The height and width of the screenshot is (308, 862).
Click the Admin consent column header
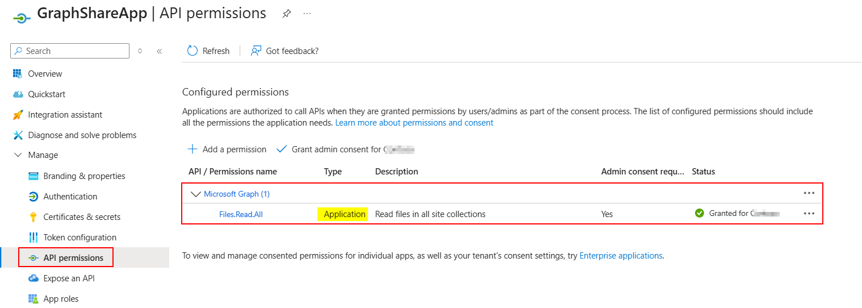(x=643, y=172)
